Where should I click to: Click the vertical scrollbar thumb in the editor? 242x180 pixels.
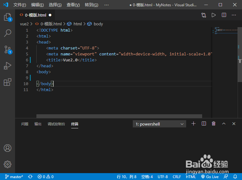click(x=240, y=55)
